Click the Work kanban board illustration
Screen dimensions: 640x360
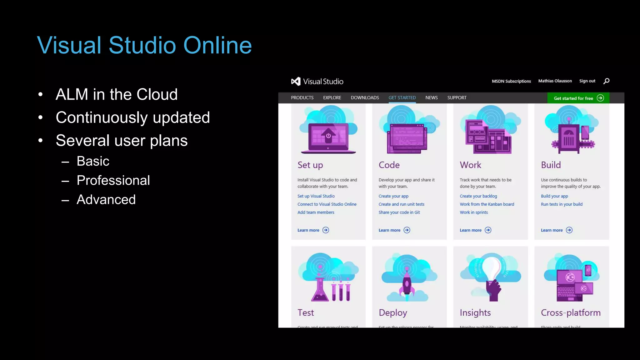[491, 130]
